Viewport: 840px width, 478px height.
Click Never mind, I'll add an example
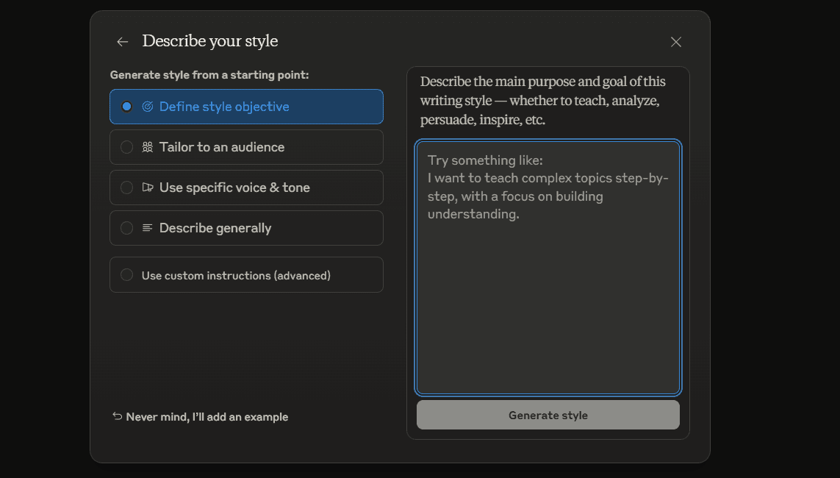click(207, 417)
